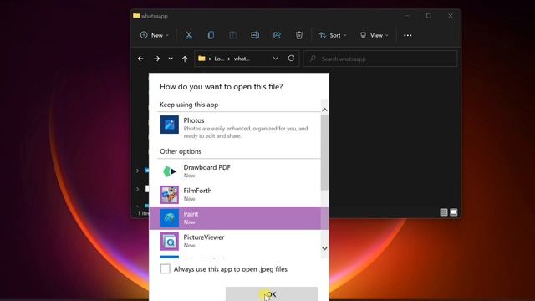Go up one folder level arrow
Viewport: 535px width, 301px height.
[185, 59]
